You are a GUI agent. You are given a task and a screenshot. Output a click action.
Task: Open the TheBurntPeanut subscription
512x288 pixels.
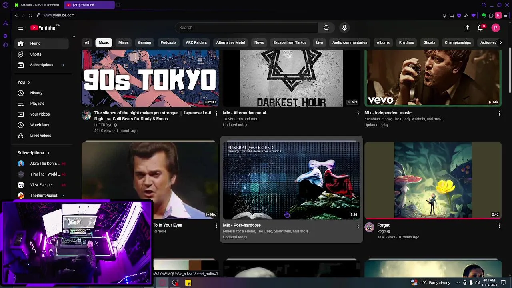42,196
